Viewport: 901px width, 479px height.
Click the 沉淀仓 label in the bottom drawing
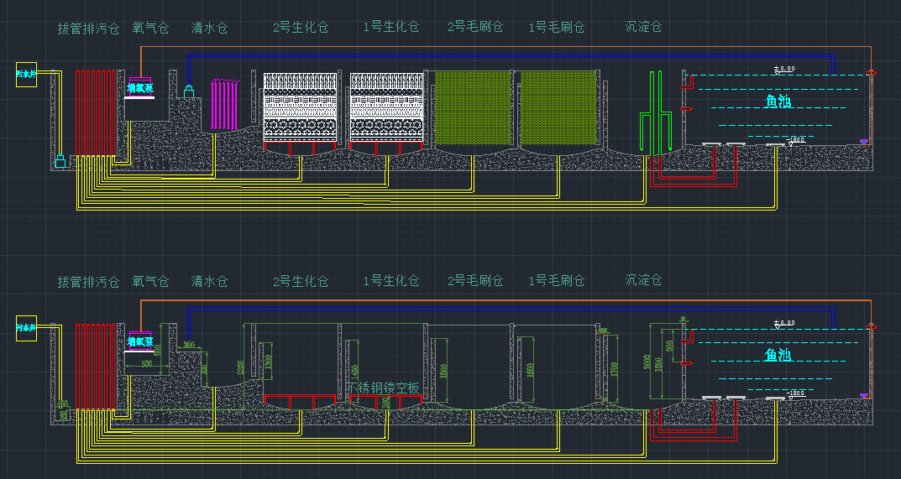[x=644, y=279]
